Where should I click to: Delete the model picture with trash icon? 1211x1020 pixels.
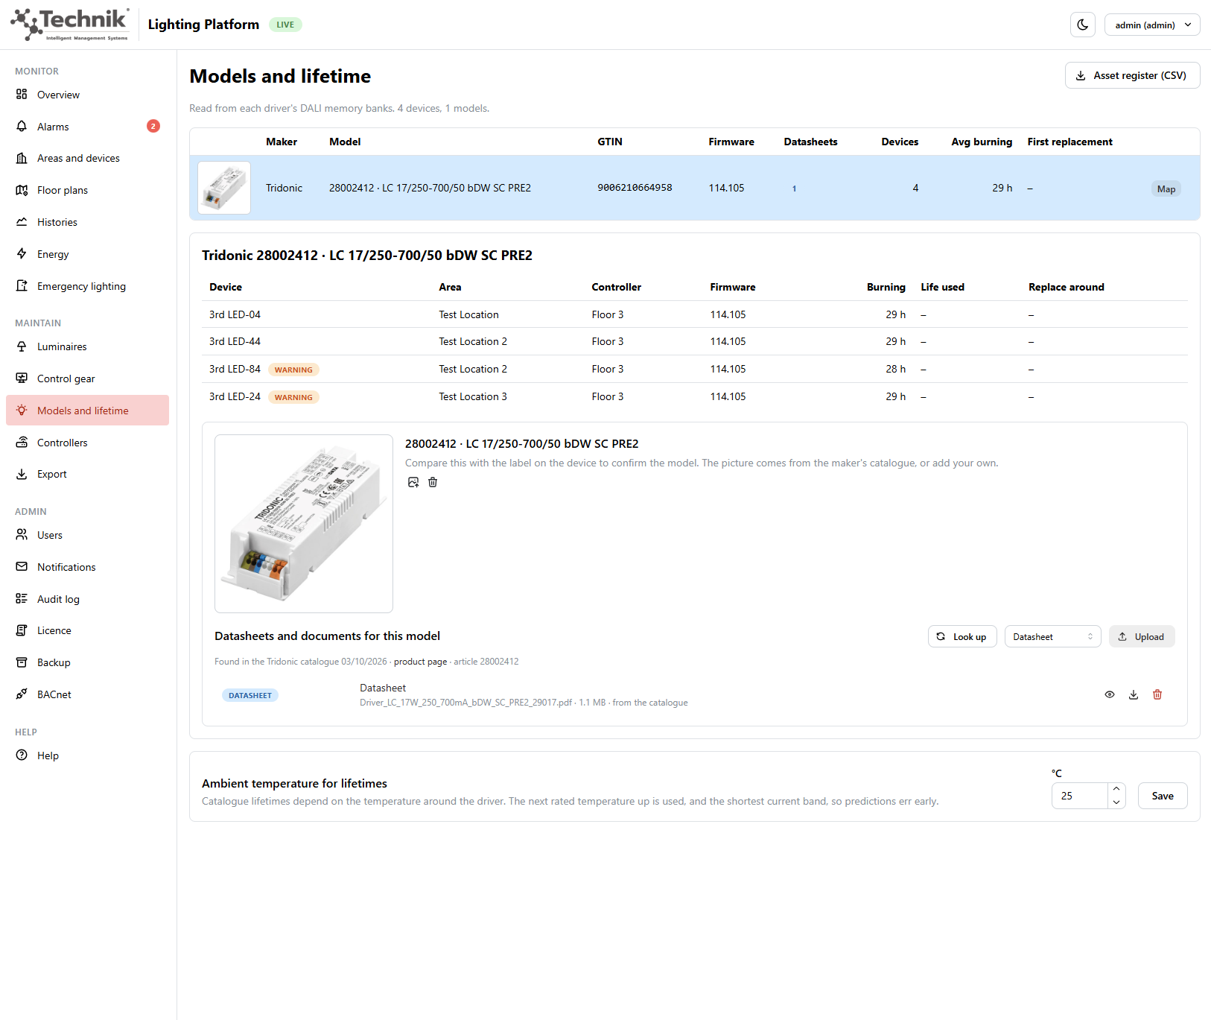point(433,482)
